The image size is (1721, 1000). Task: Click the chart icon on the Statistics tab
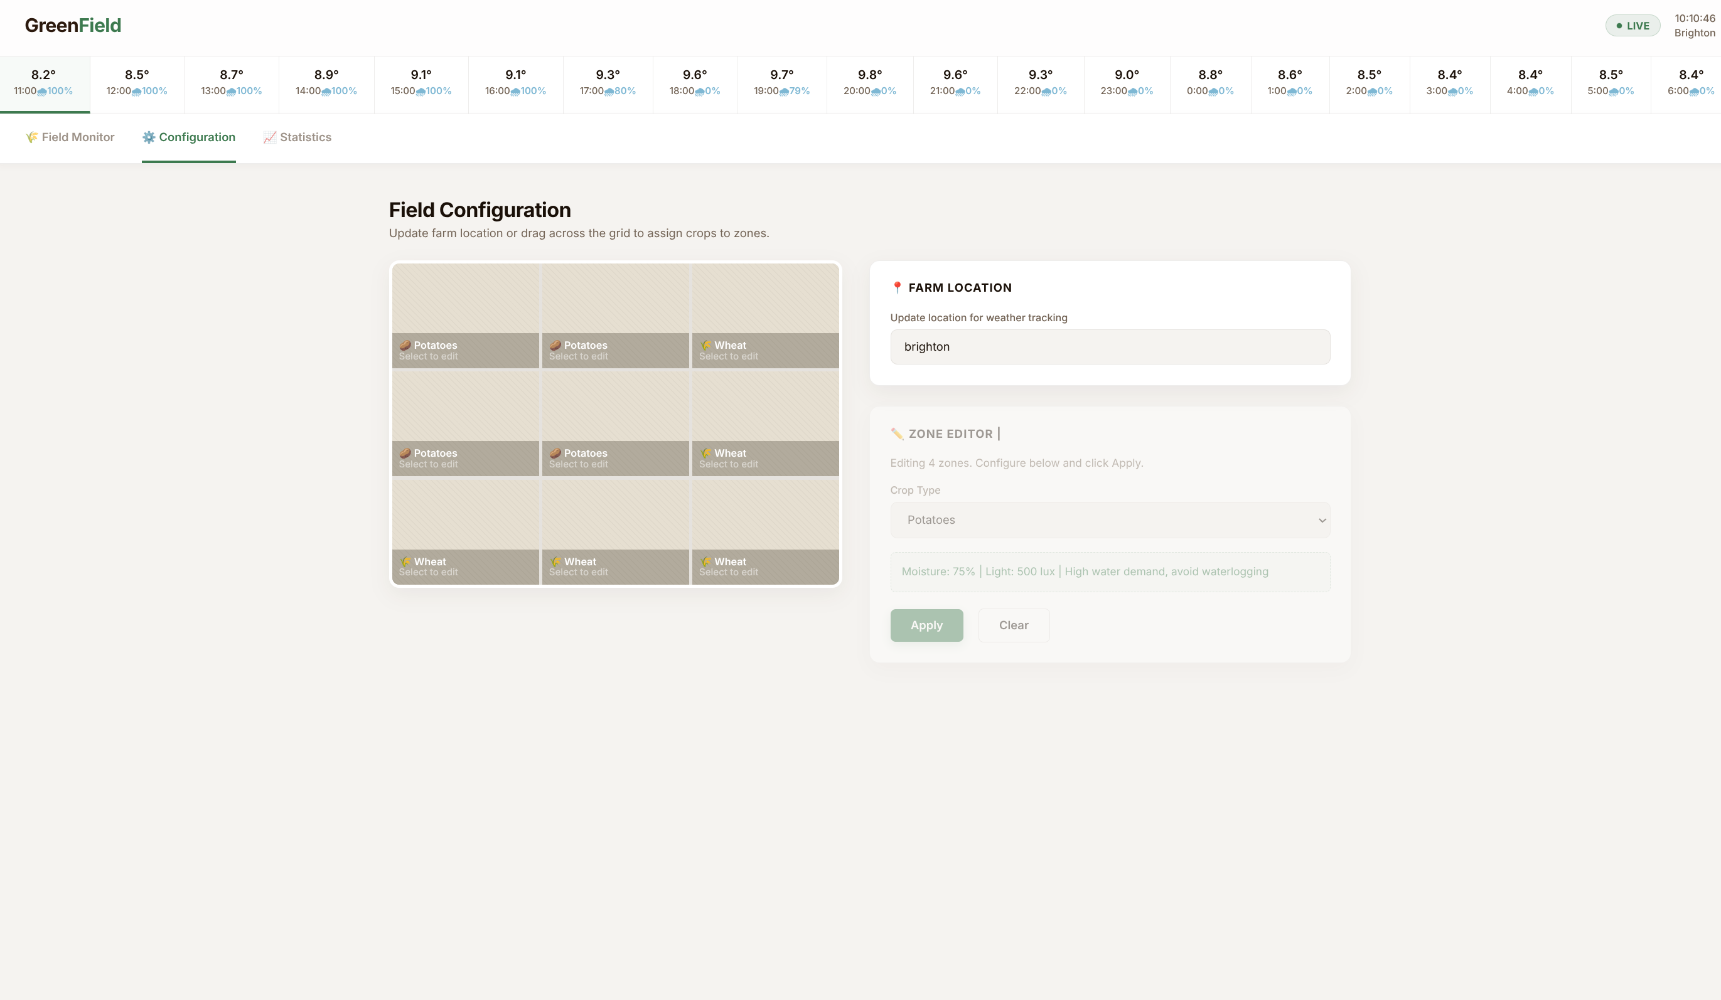coord(270,137)
